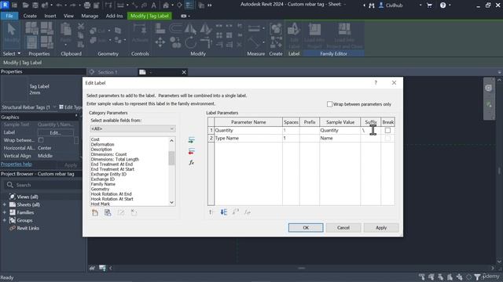
Task: Expand the Groups node in Project Browser
Action: [x=5, y=220]
